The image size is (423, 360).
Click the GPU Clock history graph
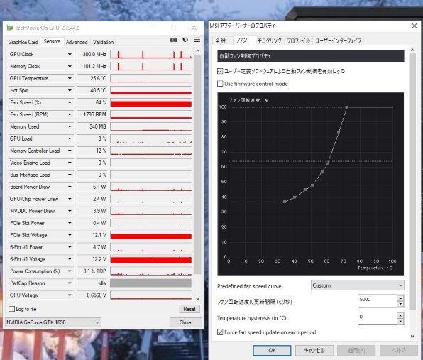[x=150, y=54]
